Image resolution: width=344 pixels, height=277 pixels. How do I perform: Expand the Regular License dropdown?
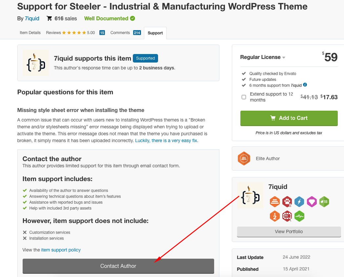[263, 57]
